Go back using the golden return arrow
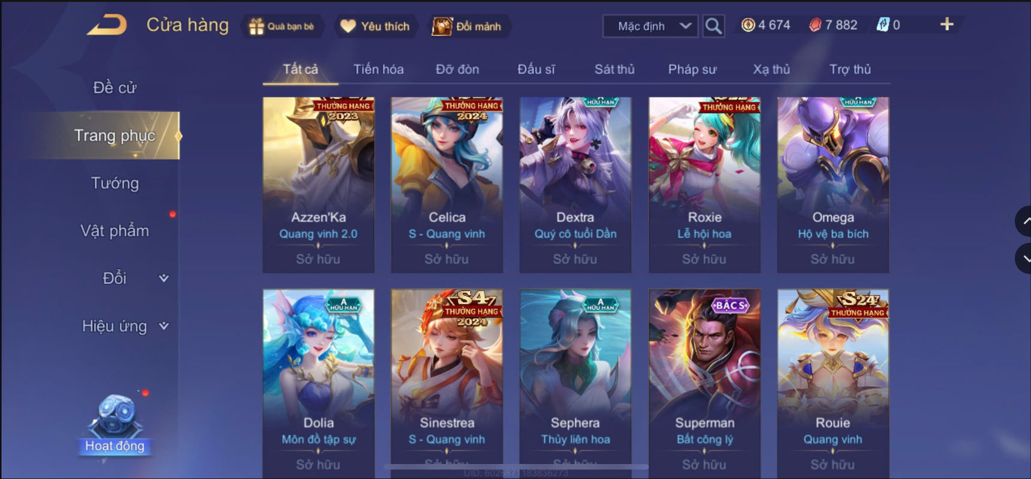The image size is (1031, 479). [107, 25]
